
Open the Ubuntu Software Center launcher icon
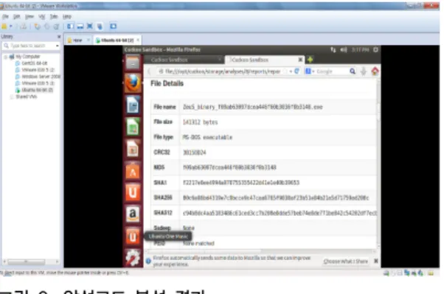pos(133,171)
